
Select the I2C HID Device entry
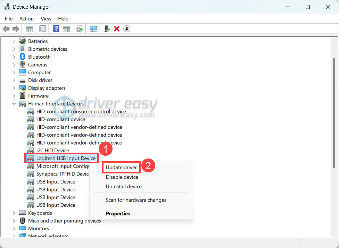[52, 151]
